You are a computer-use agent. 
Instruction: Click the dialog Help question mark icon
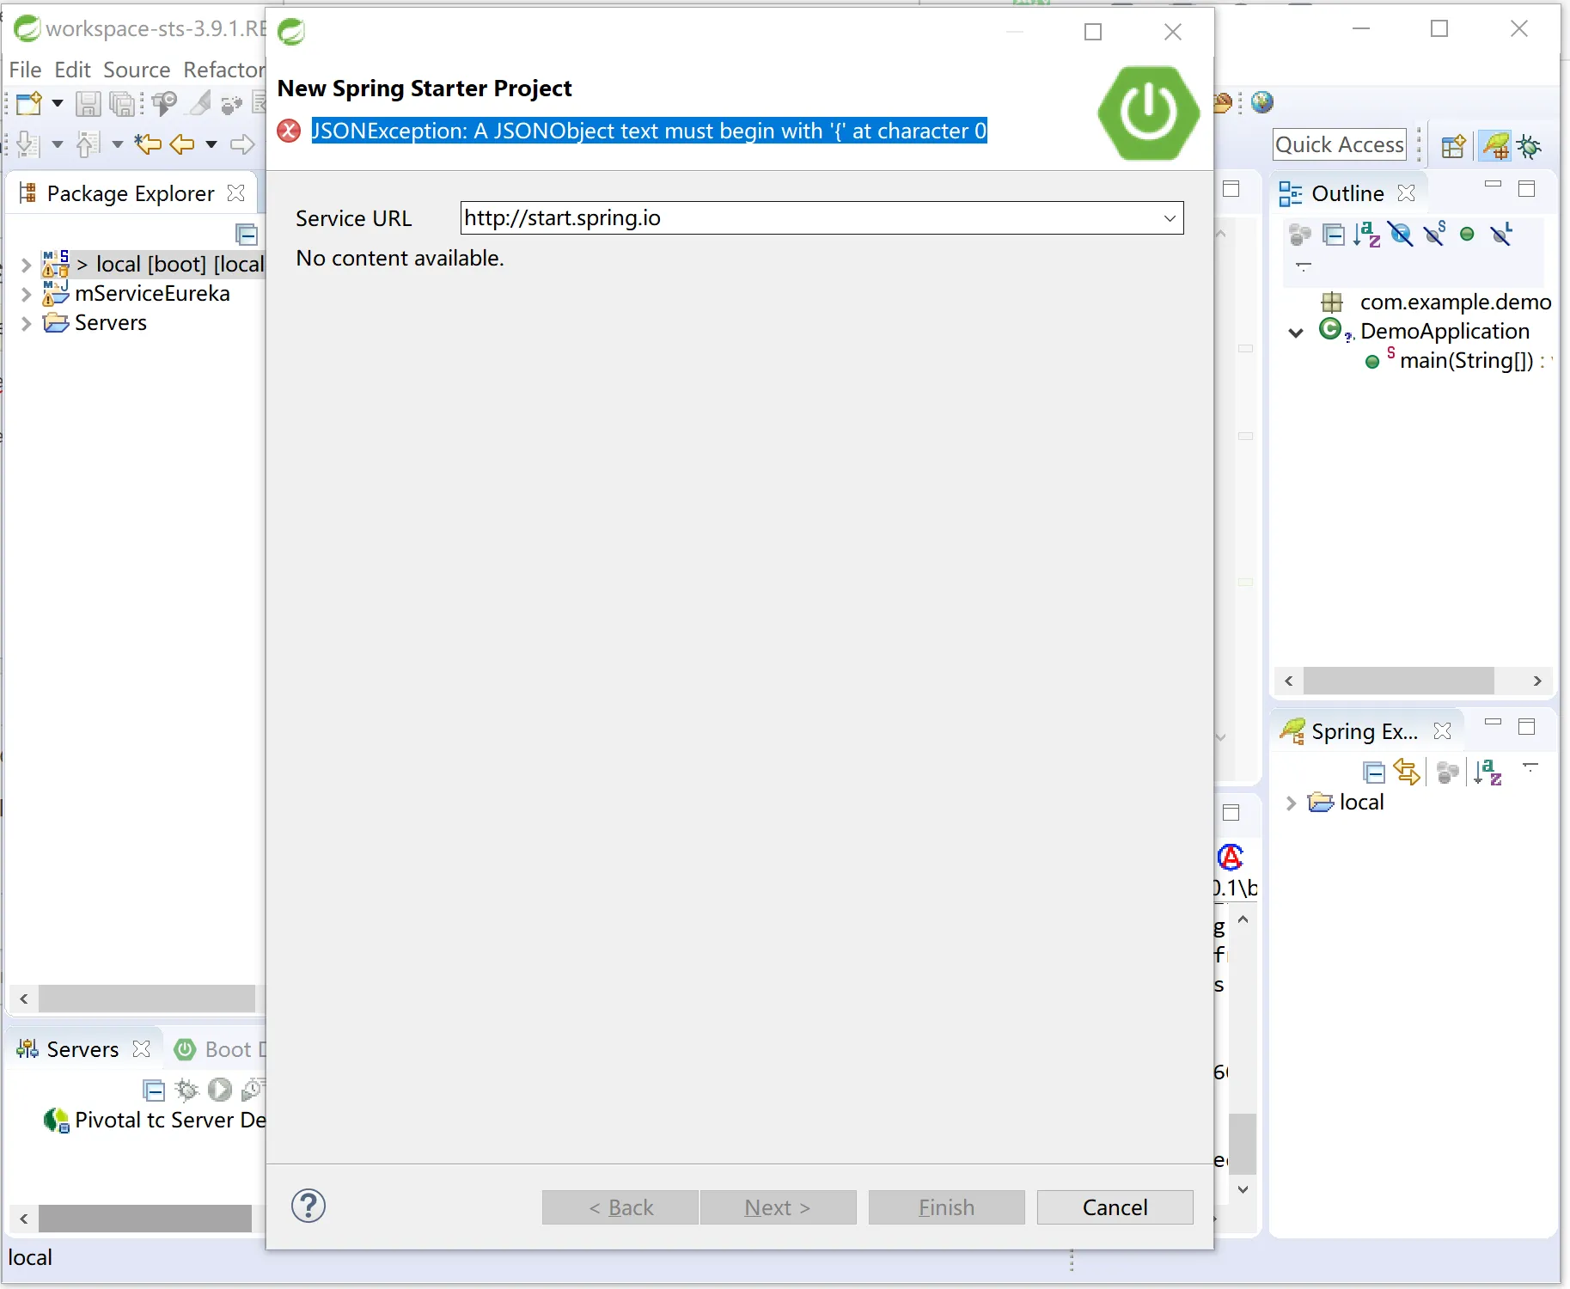click(309, 1206)
